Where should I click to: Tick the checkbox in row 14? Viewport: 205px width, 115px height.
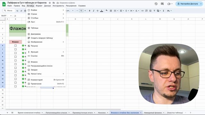[x=15, y=75]
